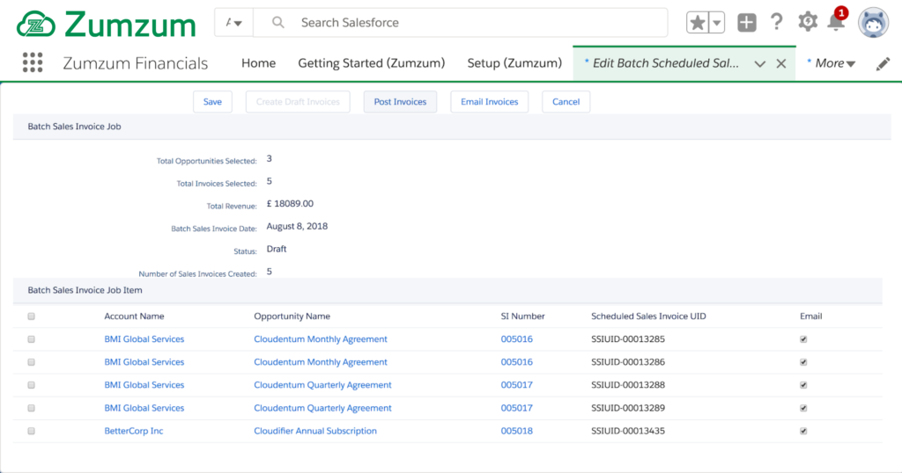Click the pencil edit navigation icon
902x473 pixels.
click(883, 63)
